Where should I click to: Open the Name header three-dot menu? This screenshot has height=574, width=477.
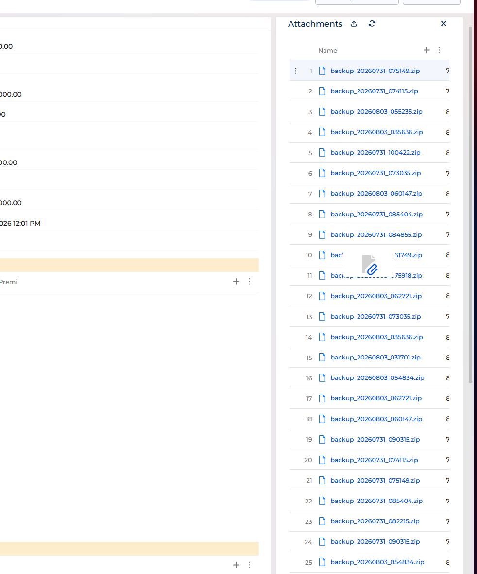(439, 50)
